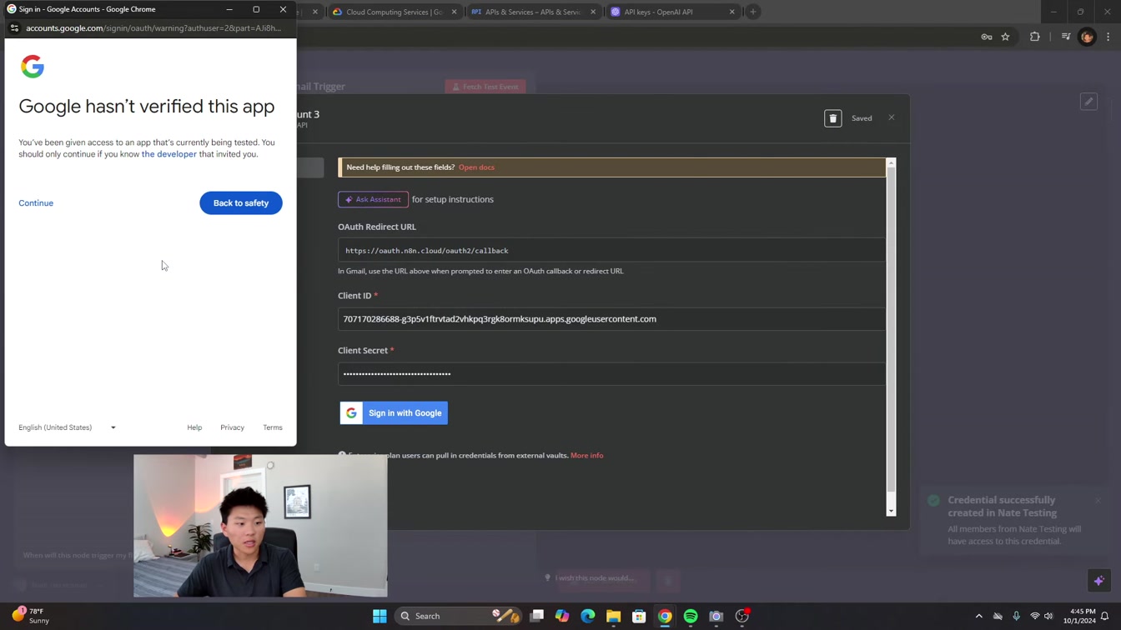Open Help link in Google popup
This screenshot has height=630, width=1121.
click(x=194, y=427)
